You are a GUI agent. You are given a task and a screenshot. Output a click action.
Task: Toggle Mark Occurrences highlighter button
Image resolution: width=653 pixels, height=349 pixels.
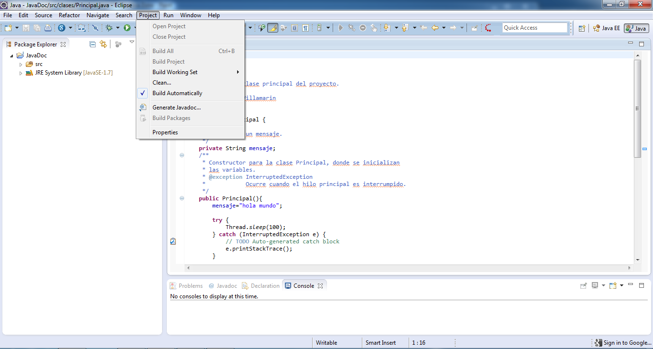[272, 28]
